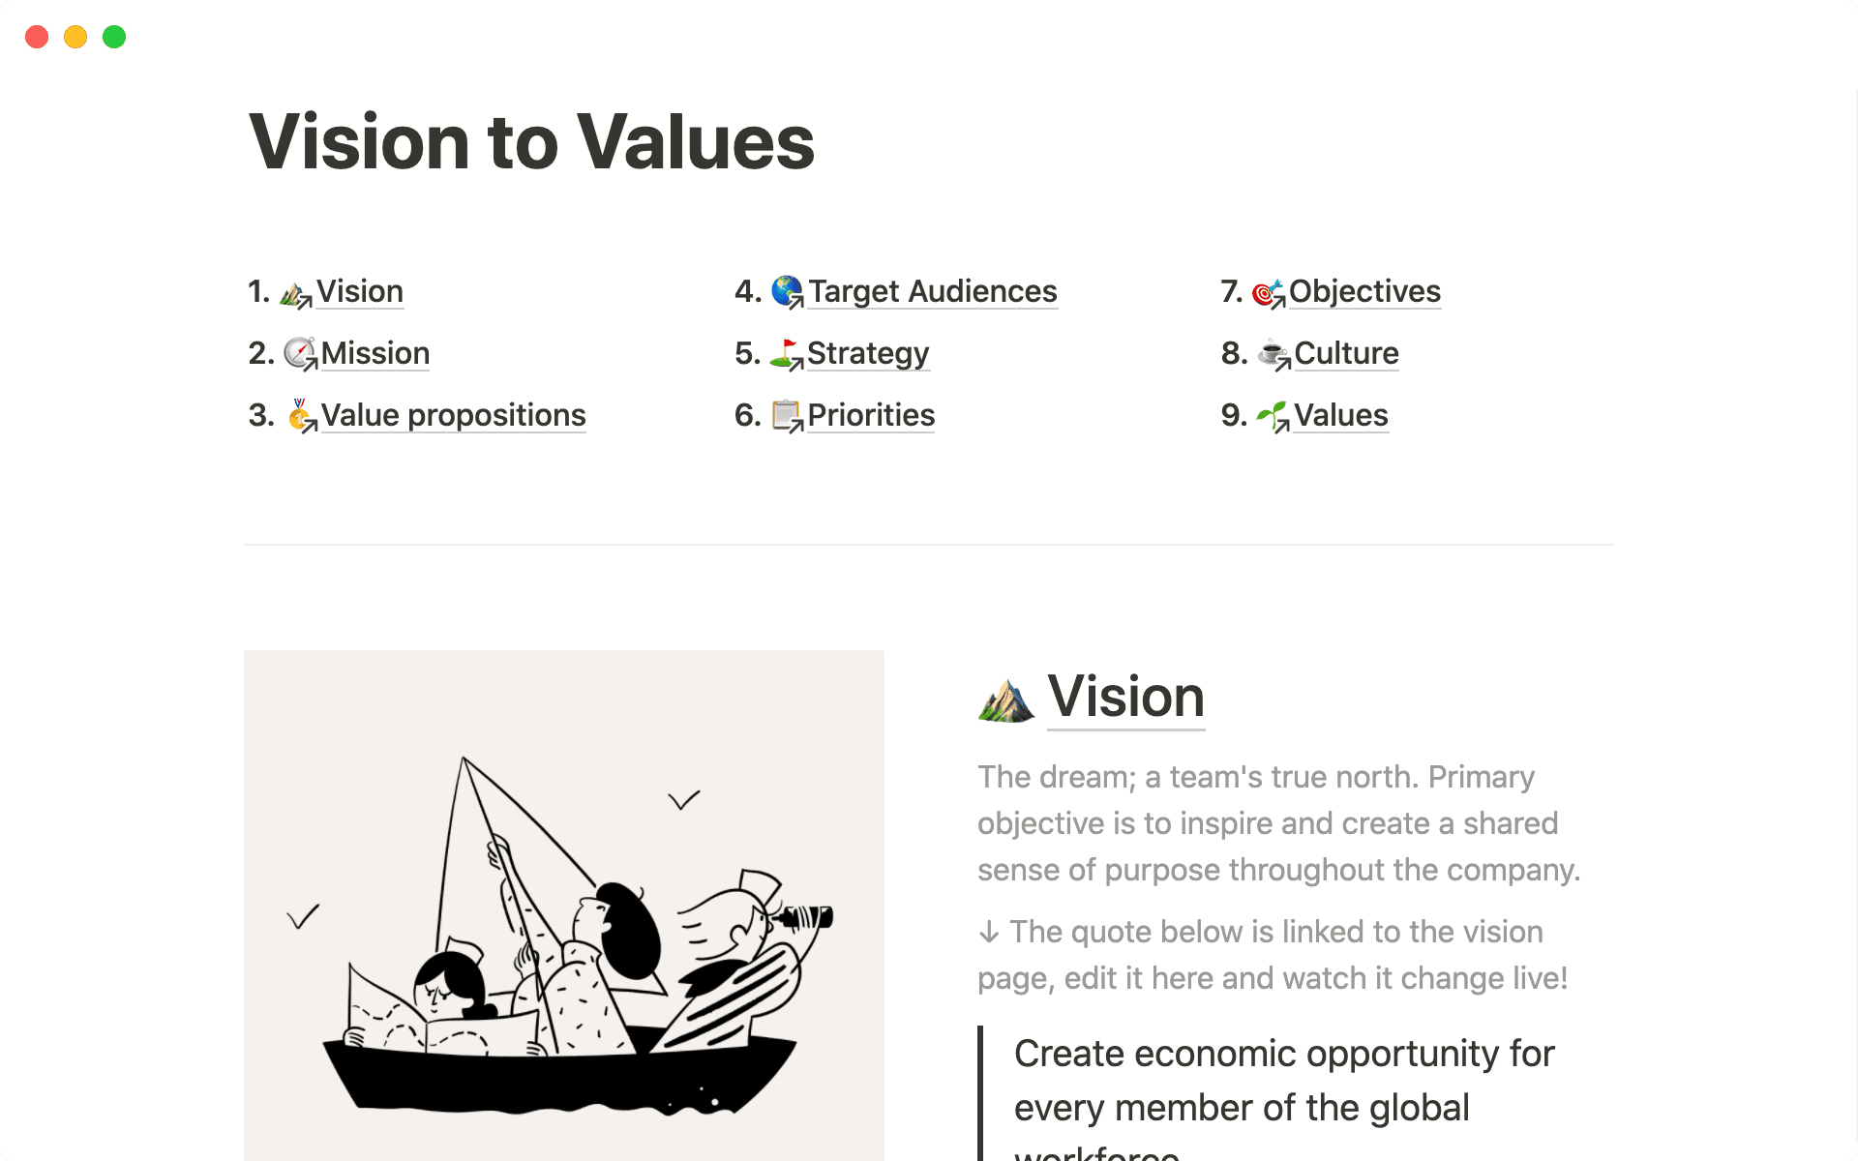Click the seedling icon beside Values

(1273, 416)
